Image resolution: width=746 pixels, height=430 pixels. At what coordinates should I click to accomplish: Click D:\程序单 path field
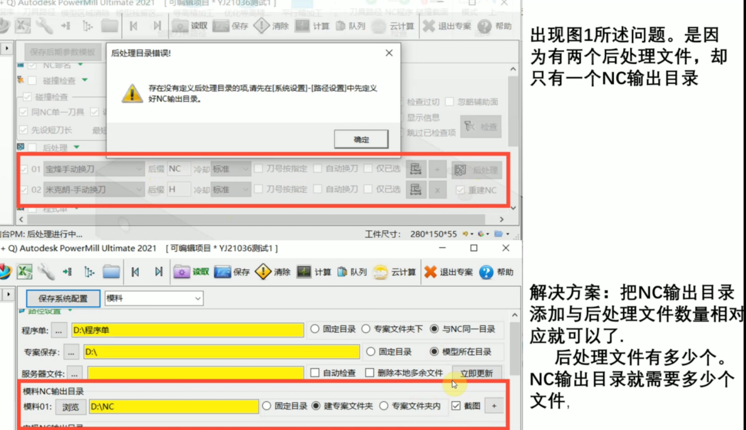click(187, 330)
